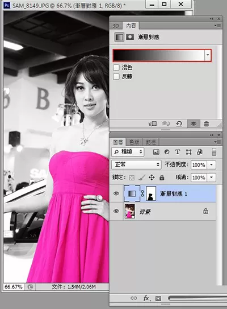
Task: Filter layers by adjustment layer icon
Action: pyautogui.click(x=167, y=152)
